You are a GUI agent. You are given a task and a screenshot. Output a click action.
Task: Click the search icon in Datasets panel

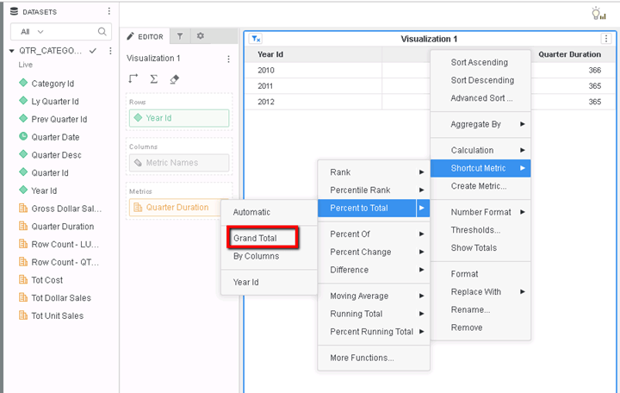[x=102, y=32]
